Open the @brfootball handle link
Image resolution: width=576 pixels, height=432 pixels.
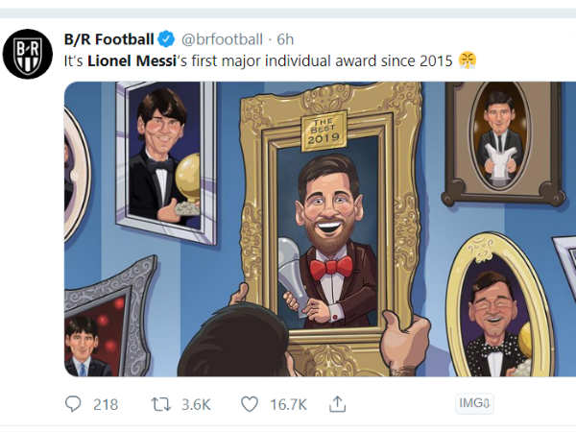(222, 39)
